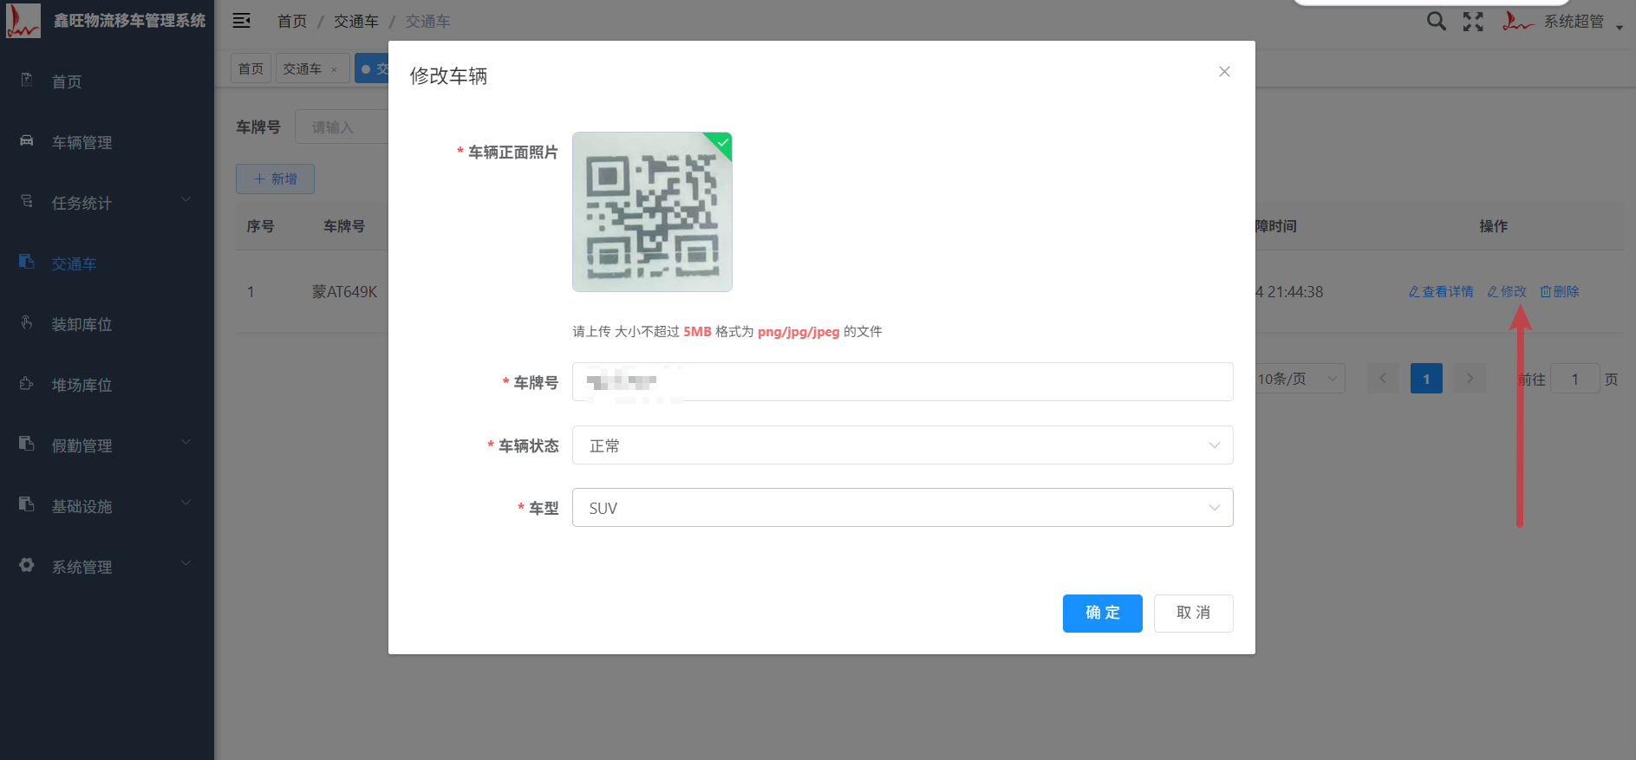Click the 删除 link in the row

click(1560, 292)
